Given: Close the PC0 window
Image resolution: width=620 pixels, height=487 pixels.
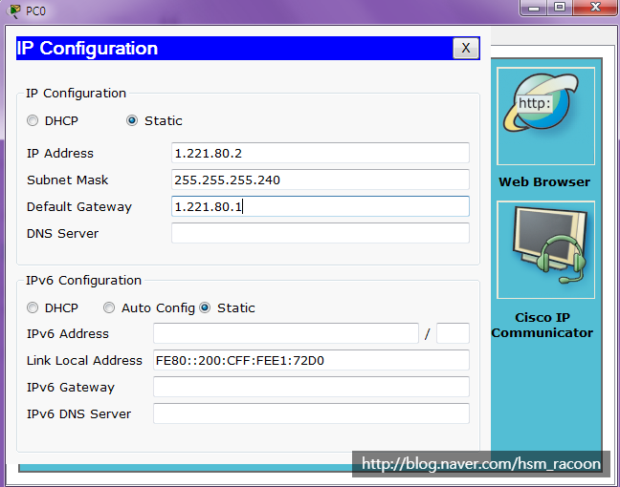Looking at the screenshot, I should 595,8.
